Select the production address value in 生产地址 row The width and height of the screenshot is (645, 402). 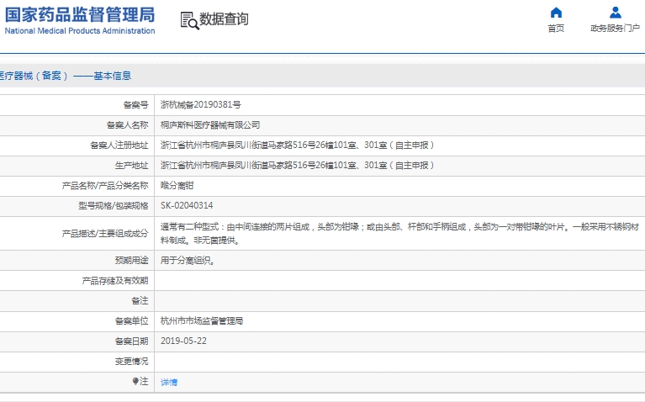click(x=297, y=166)
